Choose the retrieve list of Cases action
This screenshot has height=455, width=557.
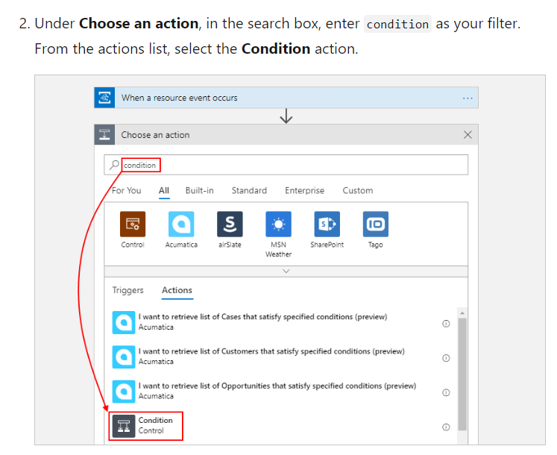click(280, 322)
